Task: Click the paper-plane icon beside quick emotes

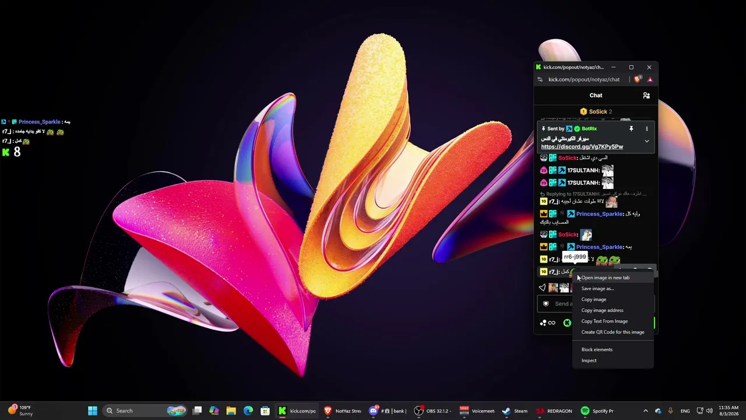Action: click(542, 288)
